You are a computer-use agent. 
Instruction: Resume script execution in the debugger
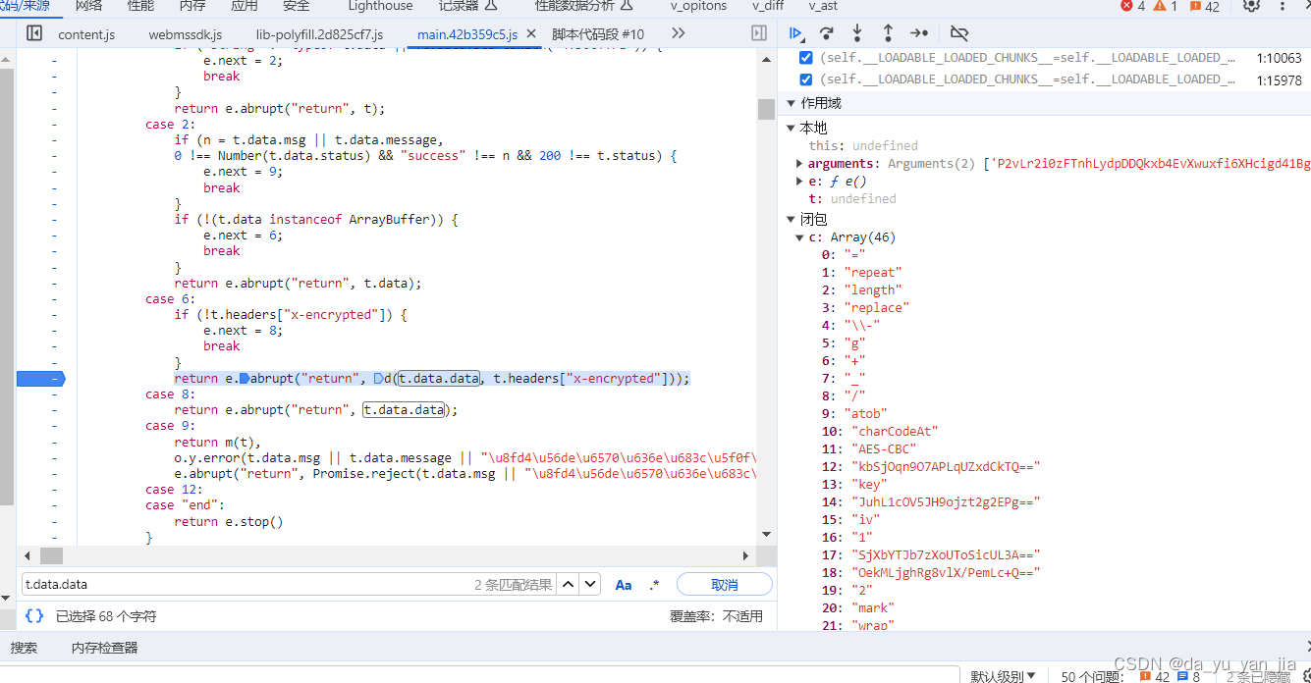(x=796, y=32)
